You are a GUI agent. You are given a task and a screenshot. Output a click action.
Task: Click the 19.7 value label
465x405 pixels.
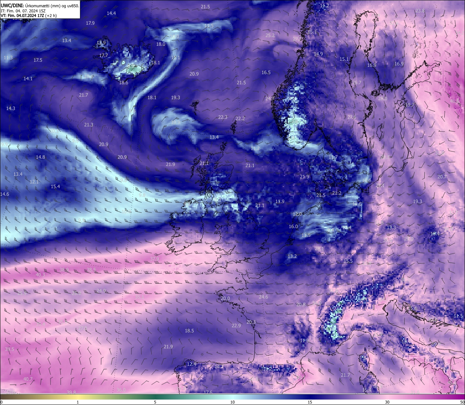tap(410, 105)
